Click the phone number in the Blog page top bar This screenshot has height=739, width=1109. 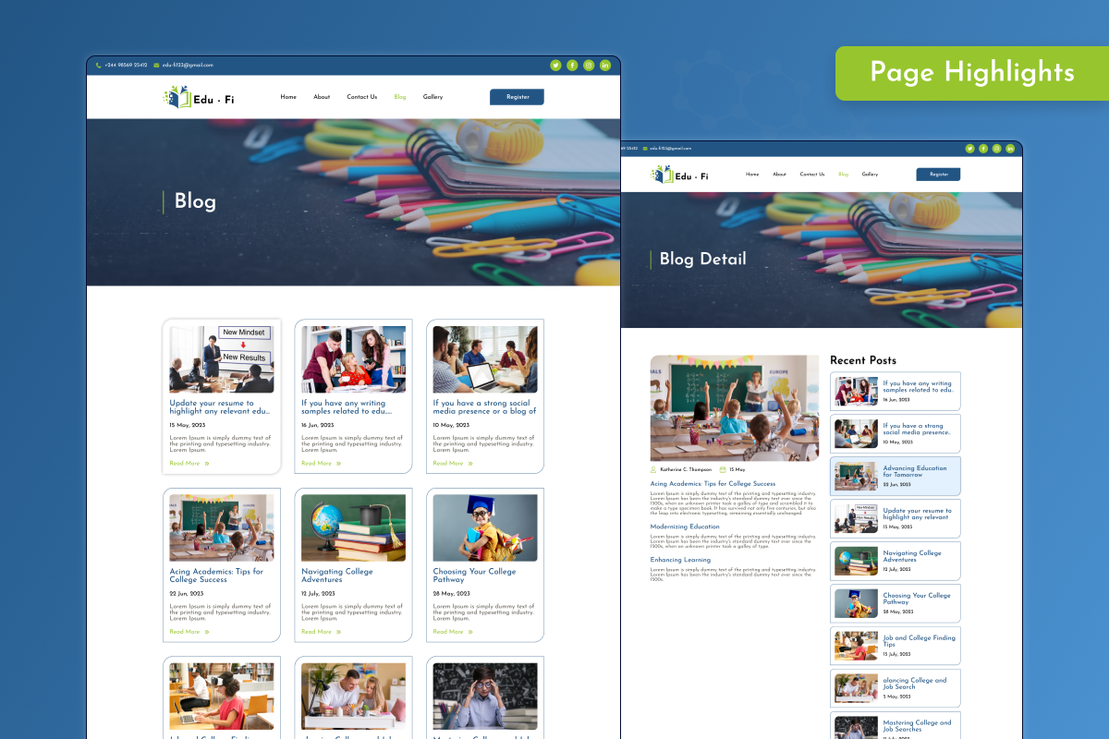tap(126, 65)
